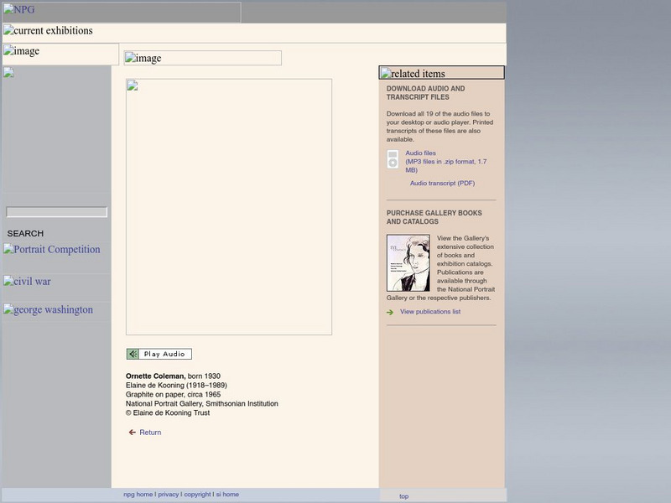Click the red Return arrow icon
This screenshot has height=503, width=671.
click(132, 433)
